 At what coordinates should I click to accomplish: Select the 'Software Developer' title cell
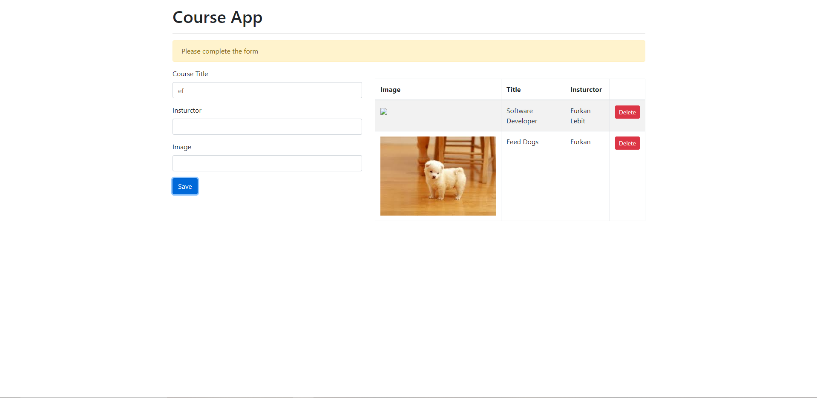click(533, 116)
